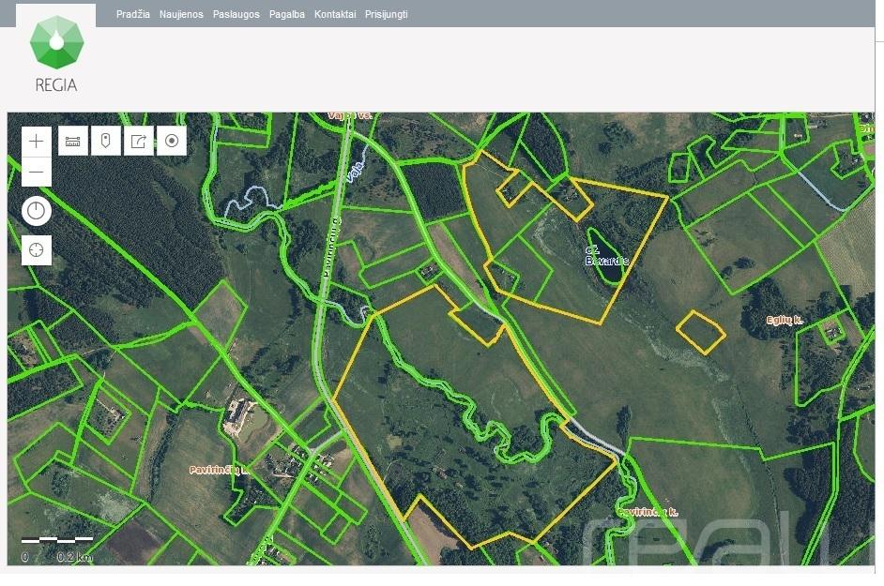Open the Naujienos menu item

181,14
